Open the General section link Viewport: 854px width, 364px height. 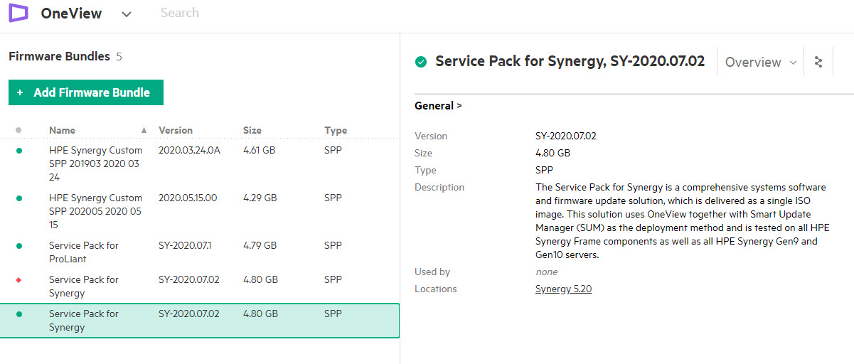[x=438, y=106]
